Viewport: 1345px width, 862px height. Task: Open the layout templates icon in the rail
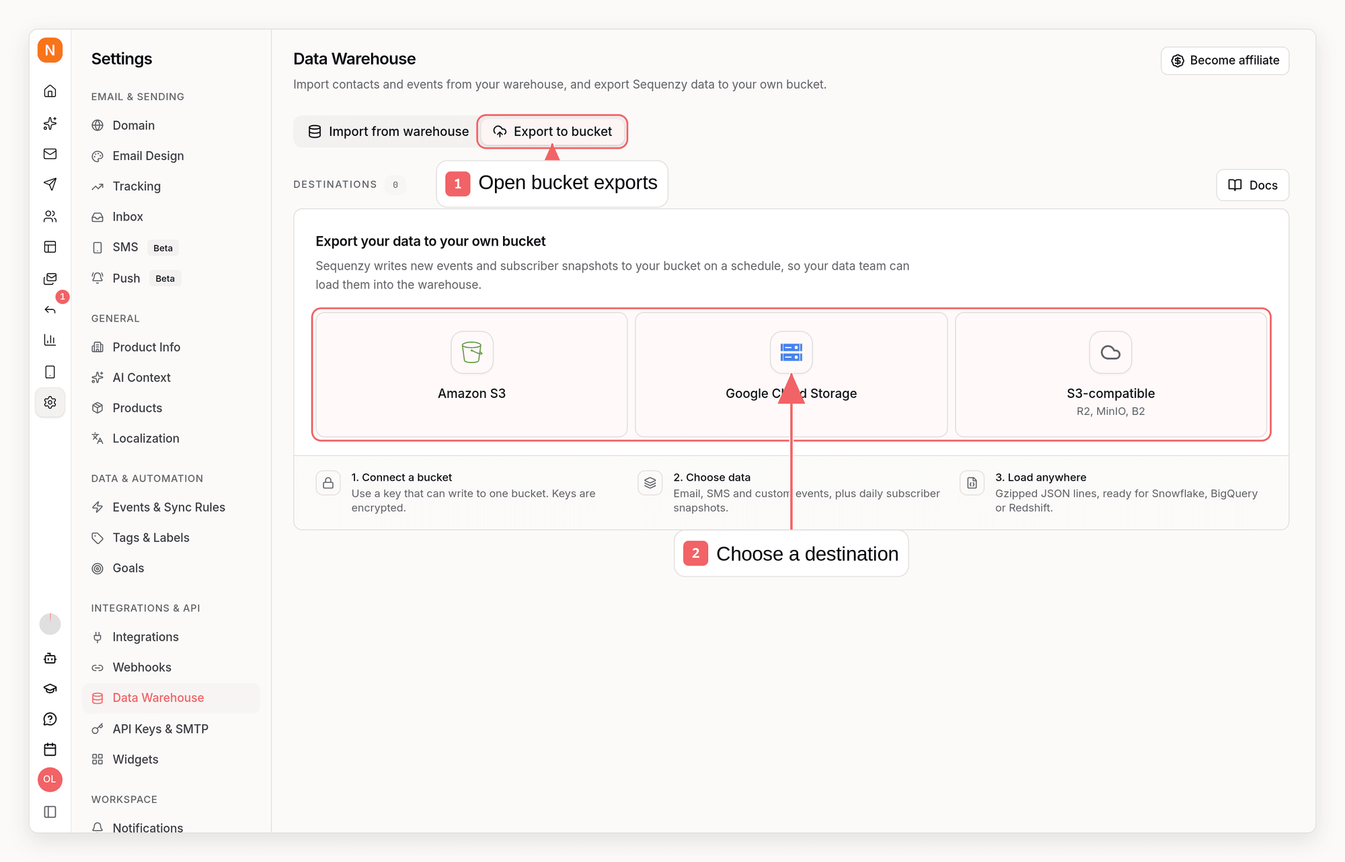(50, 247)
